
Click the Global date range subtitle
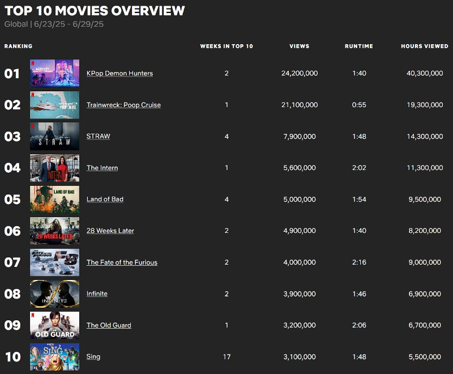point(54,24)
